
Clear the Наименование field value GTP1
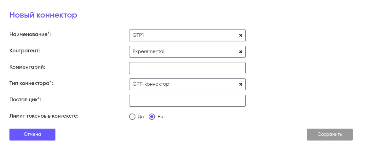point(241,35)
